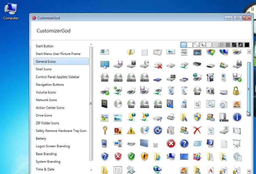Viewport: 256px width, 174px height.
Task: Click the blue scrollbar thumb of icon grid
Action: point(249,89)
